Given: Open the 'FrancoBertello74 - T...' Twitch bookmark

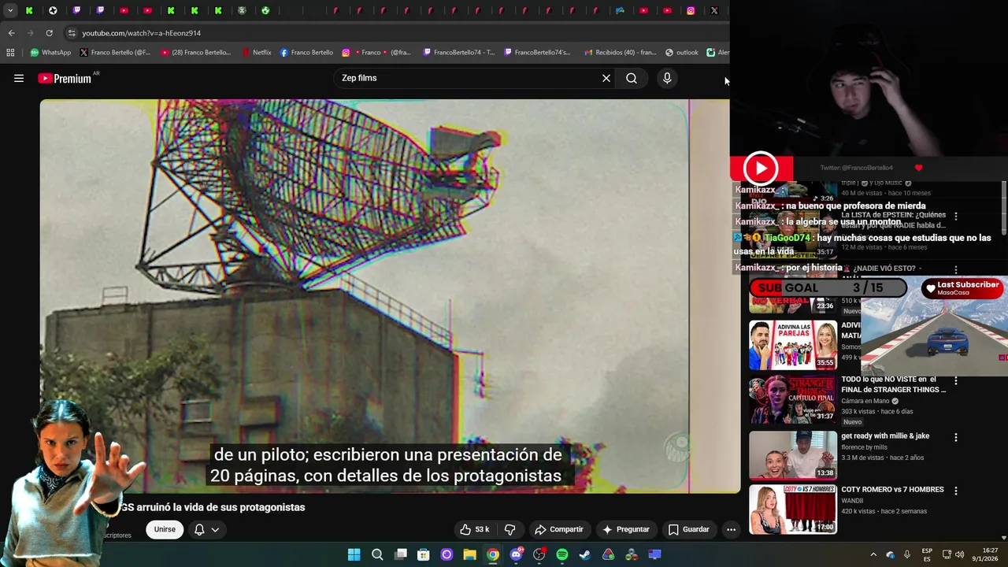Looking at the screenshot, I should pos(458,53).
